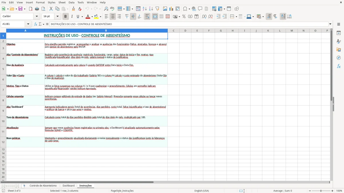Open the Sheet menu
Image resolution: width=344 pixels, height=193 pixels.
(62, 2)
